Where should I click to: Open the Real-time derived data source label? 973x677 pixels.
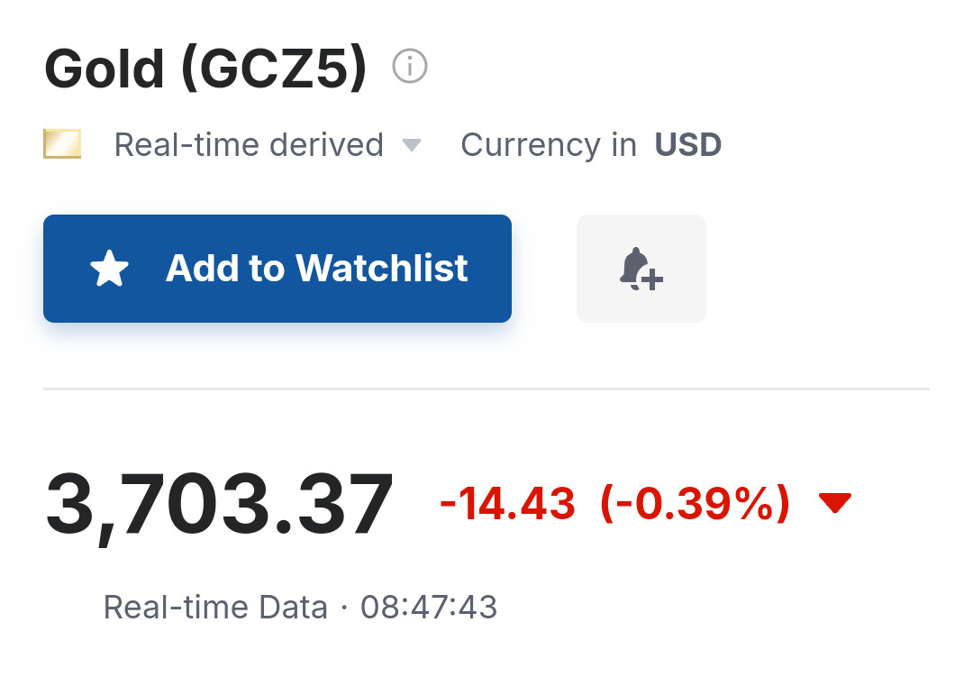point(249,145)
